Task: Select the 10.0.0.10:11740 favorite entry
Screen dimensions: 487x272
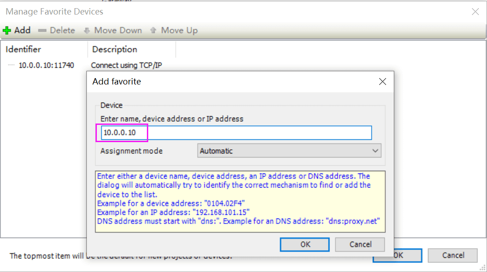Action: pos(46,65)
